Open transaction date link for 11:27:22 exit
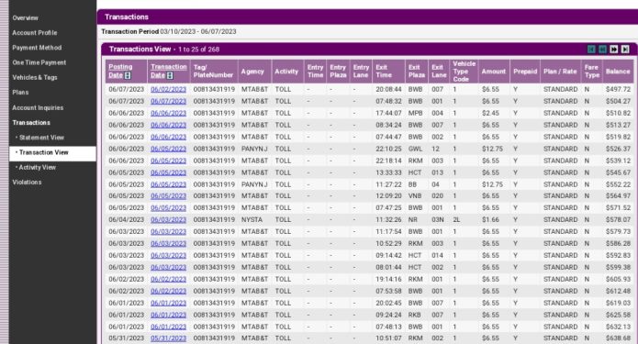The height and width of the screenshot is (344, 638). point(169,184)
